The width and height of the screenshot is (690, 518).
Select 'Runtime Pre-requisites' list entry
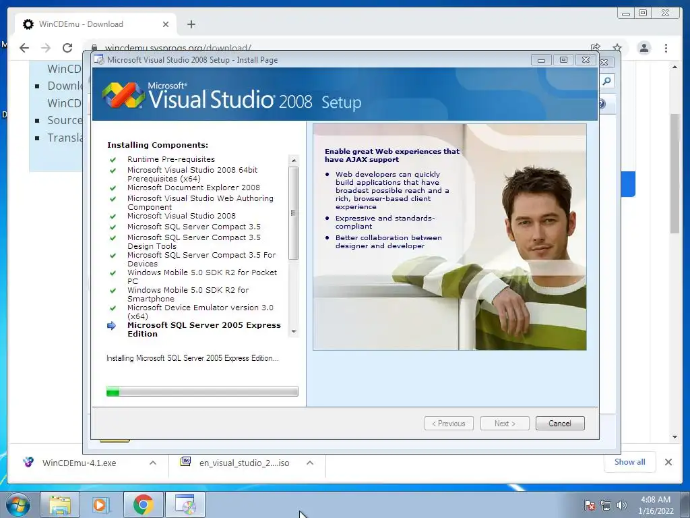[x=171, y=159]
